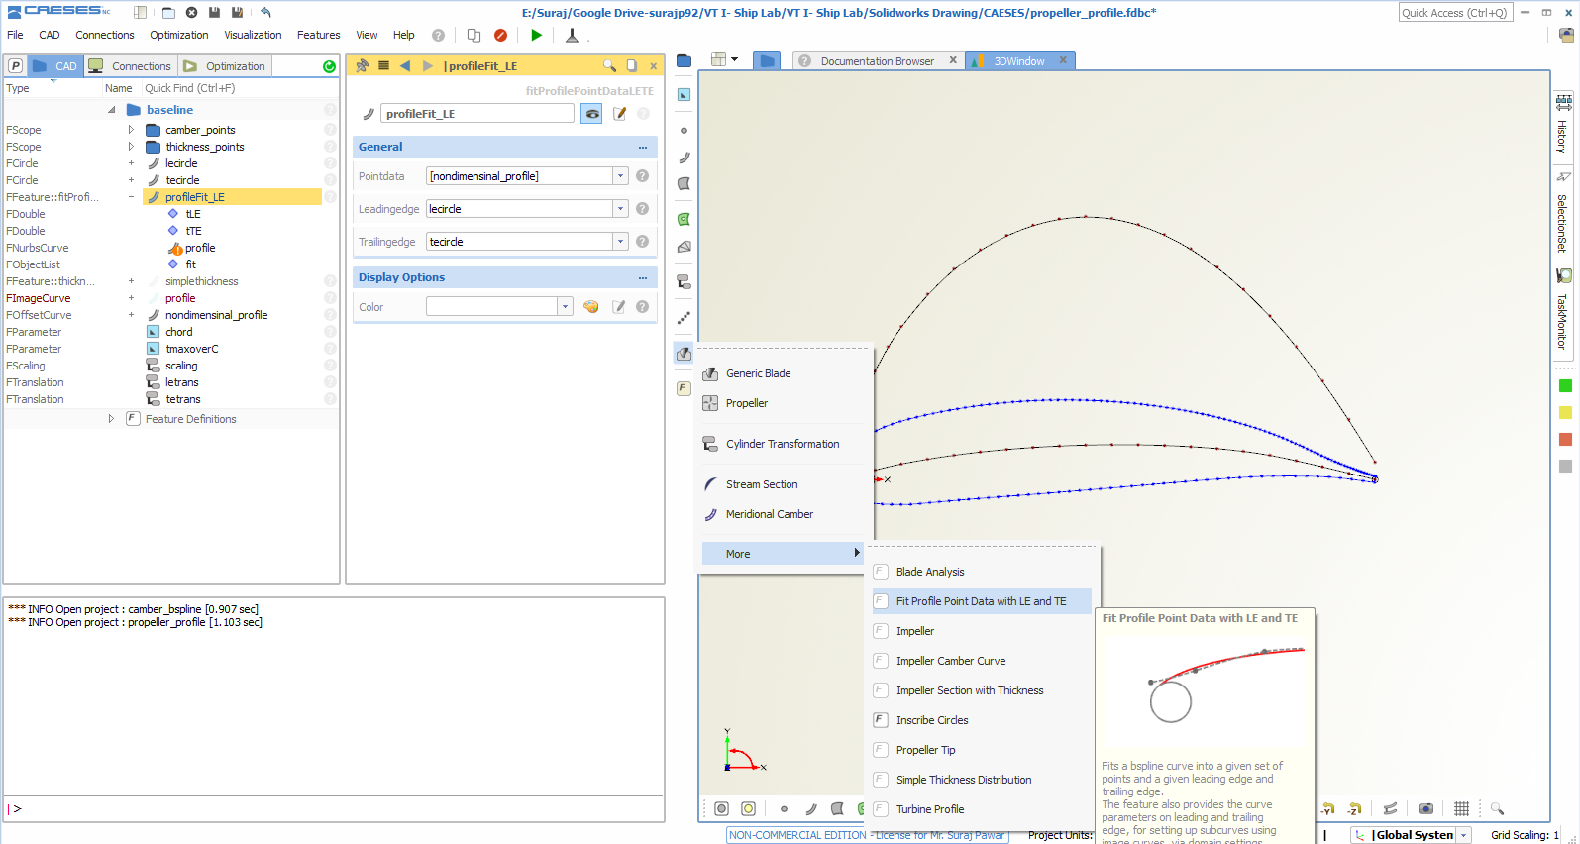1580x844 pixels.
Task: Click the blue back arrow in object editor
Action: point(405,65)
